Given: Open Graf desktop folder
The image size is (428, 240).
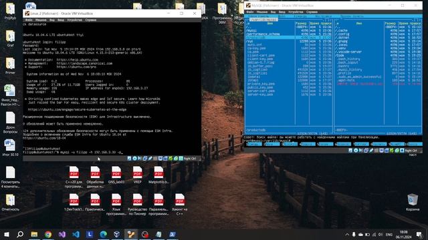Looking at the screenshot, I should click(10, 39).
